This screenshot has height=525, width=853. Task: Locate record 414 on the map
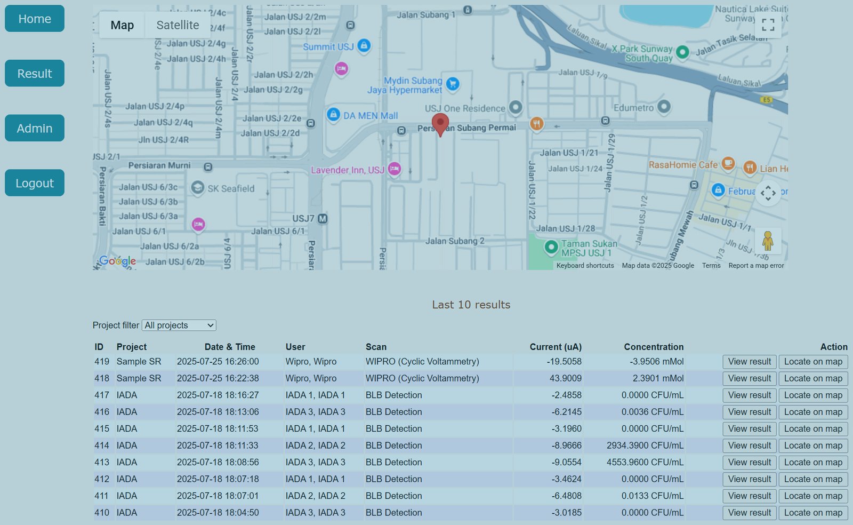[812, 446]
